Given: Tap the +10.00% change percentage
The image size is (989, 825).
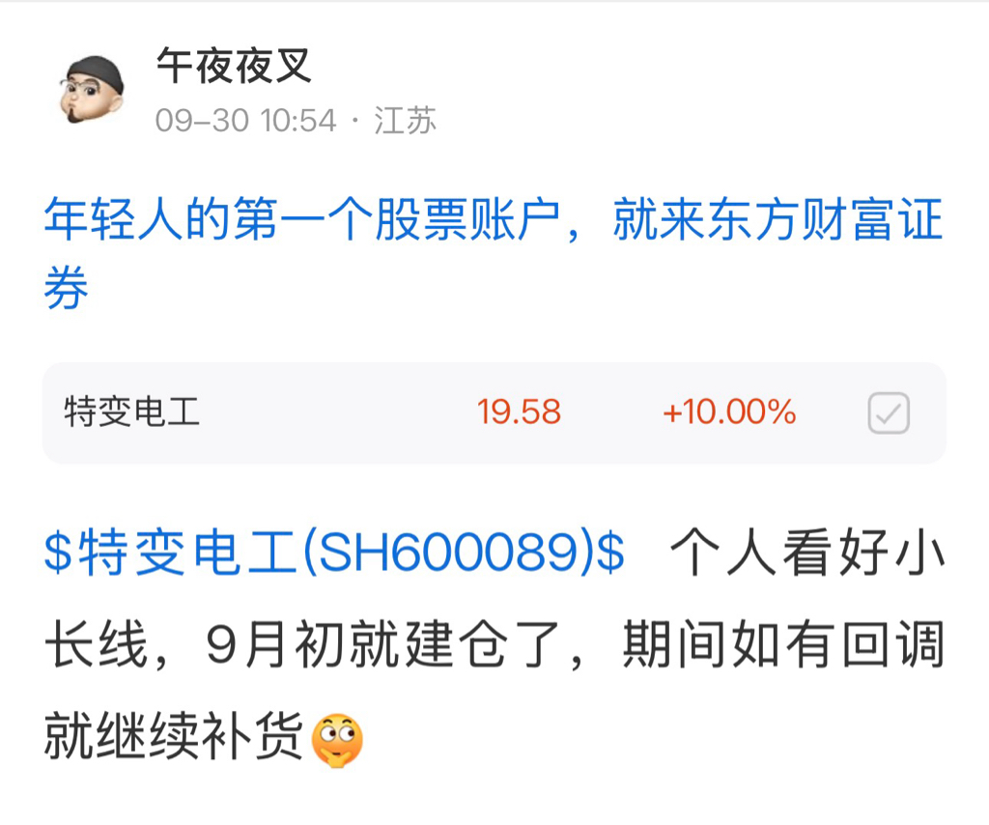Looking at the screenshot, I should 729,412.
